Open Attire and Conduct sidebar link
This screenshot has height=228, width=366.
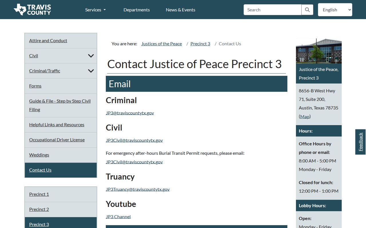[x=48, y=40]
